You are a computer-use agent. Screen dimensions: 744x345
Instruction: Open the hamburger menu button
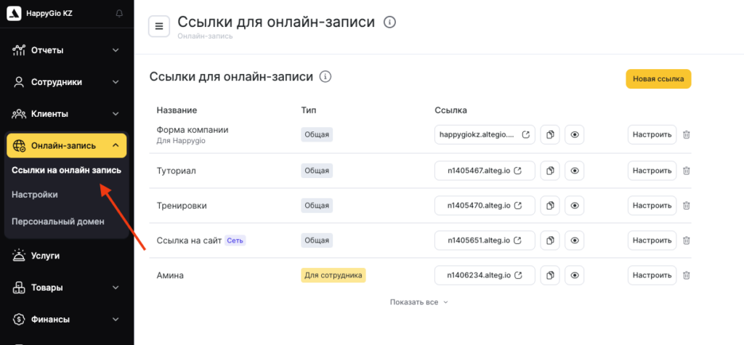[x=159, y=26]
